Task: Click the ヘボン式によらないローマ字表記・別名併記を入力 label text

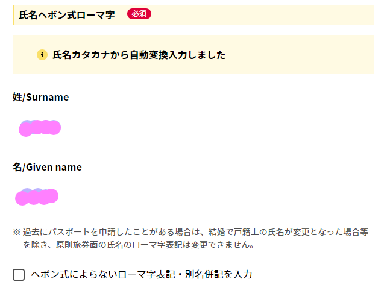Action: click(142, 275)
